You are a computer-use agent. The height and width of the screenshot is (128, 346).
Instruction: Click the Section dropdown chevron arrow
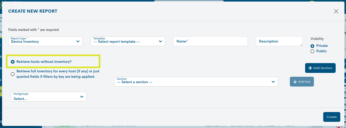coord(273,82)
